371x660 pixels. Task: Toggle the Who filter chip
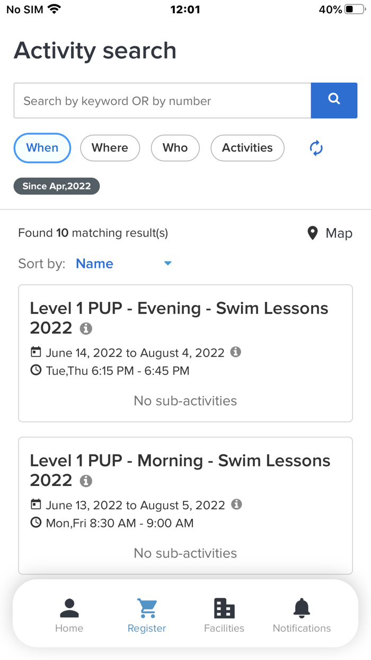pyautogui.click(x=175, y=147)
